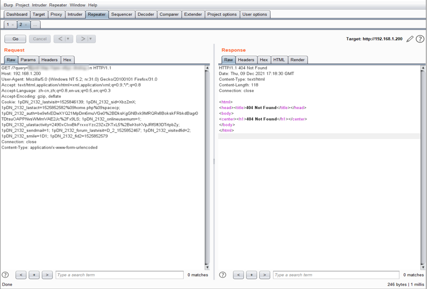Screen dimensions: 427x289
Task: Open the Project menu
Action: pyautogui.click(x=22, y=5)
